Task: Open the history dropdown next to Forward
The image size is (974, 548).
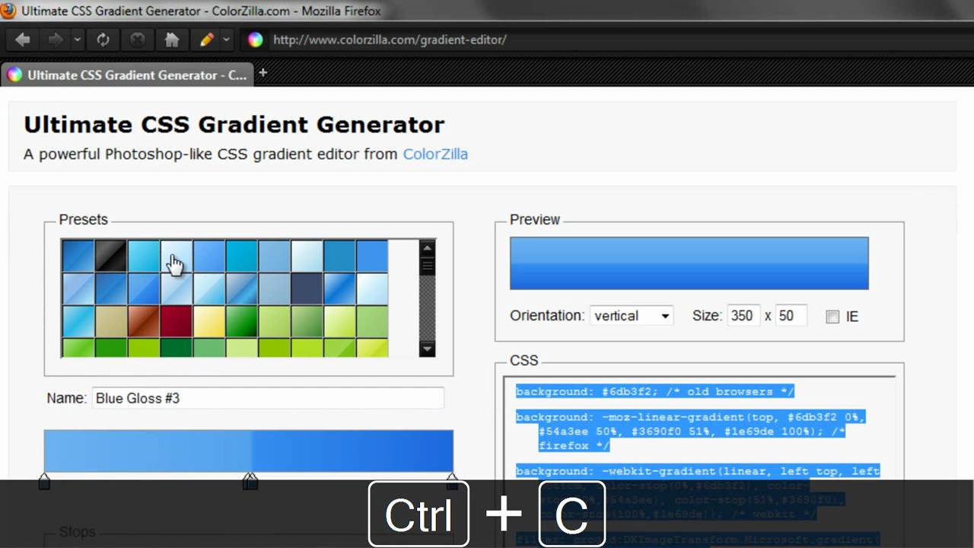Action: click(x=77, y=40)
